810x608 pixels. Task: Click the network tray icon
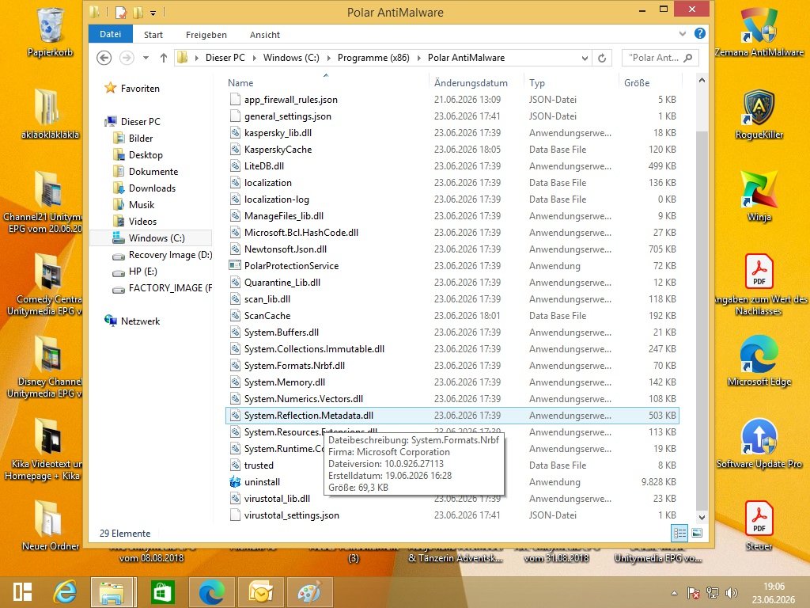tap(713, 593)
